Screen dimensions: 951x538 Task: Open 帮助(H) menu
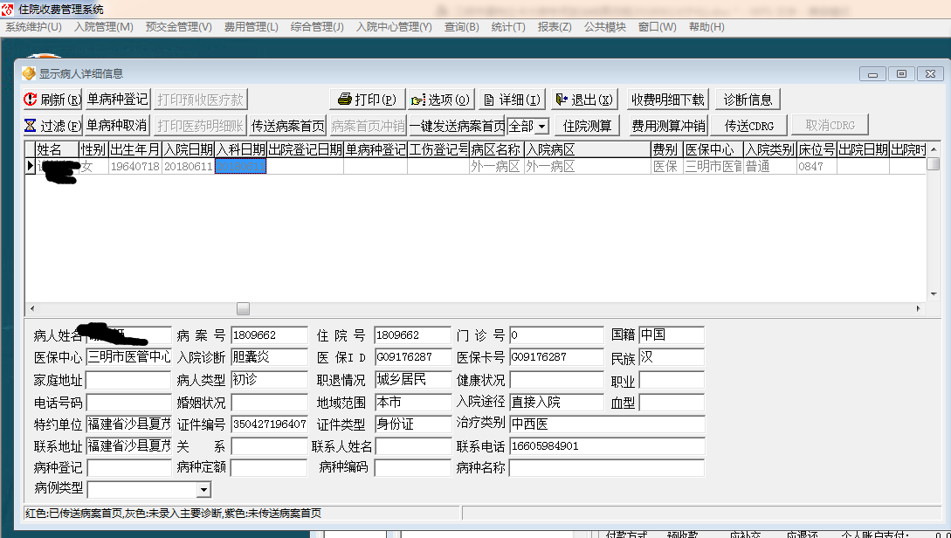pyautogui.click(x=706, y=27)
